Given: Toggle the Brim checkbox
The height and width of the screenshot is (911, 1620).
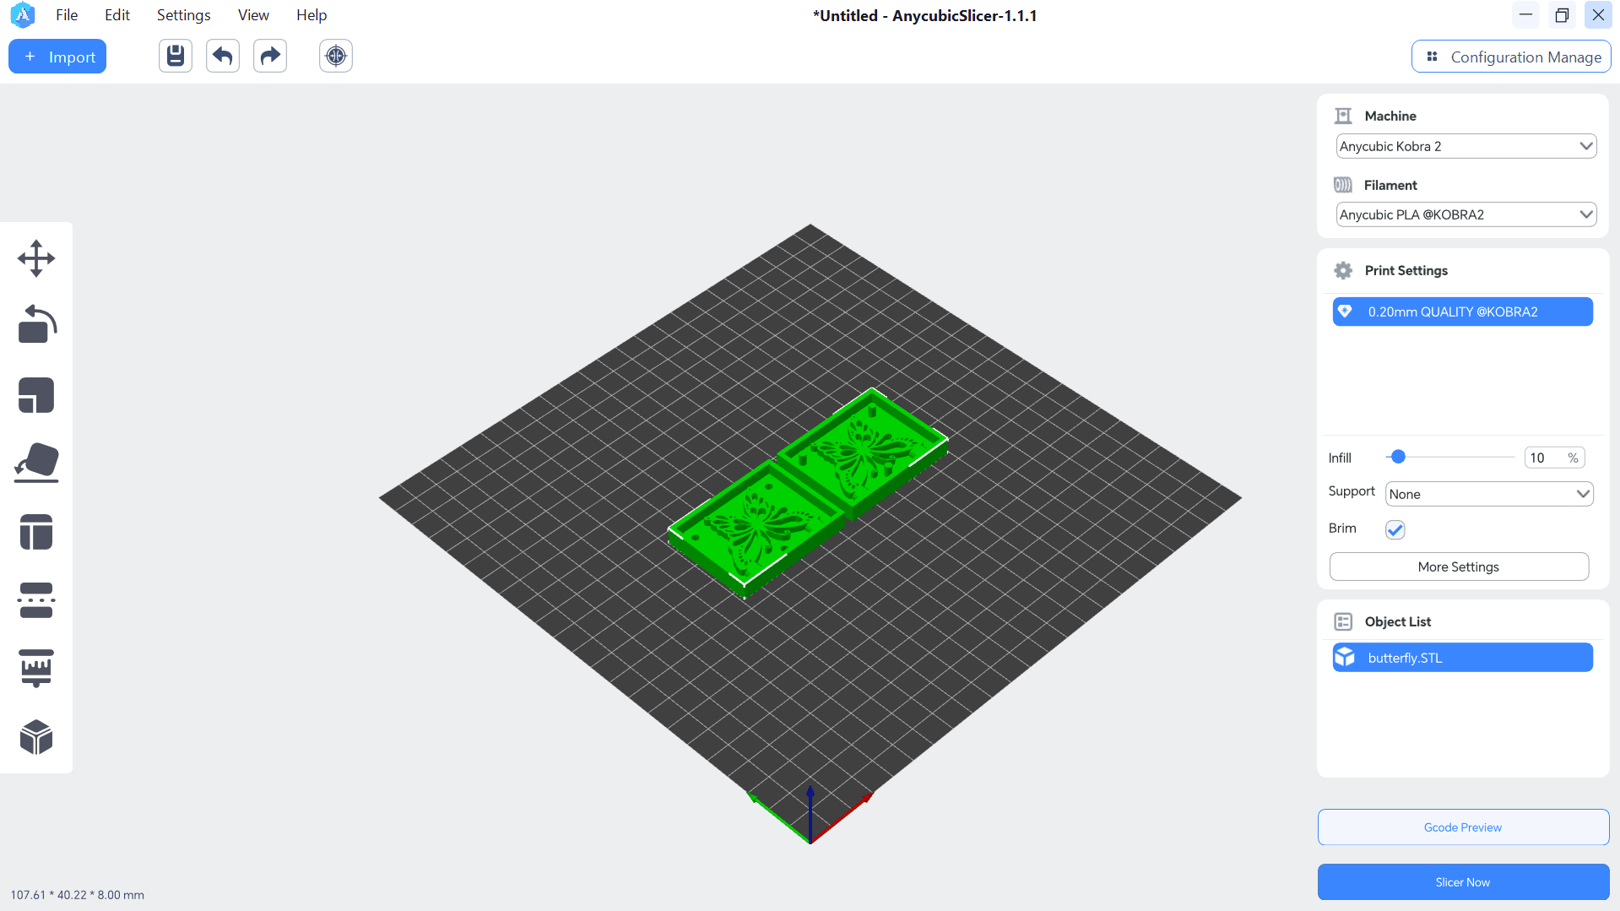Looking at the screenshot, I should (x=1395, y=529).
